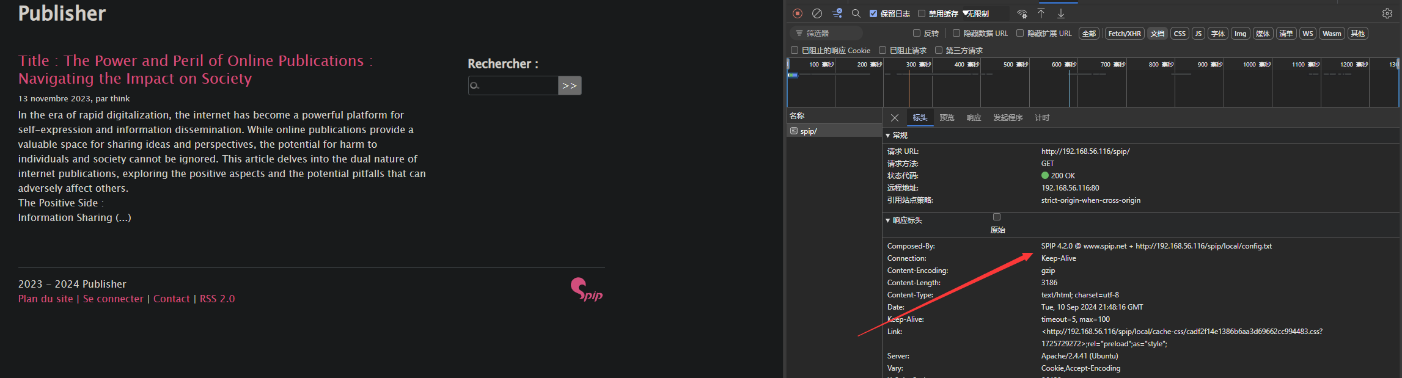Open the 响应 tab
This screenshot has width=1402, height=378.
974,118
